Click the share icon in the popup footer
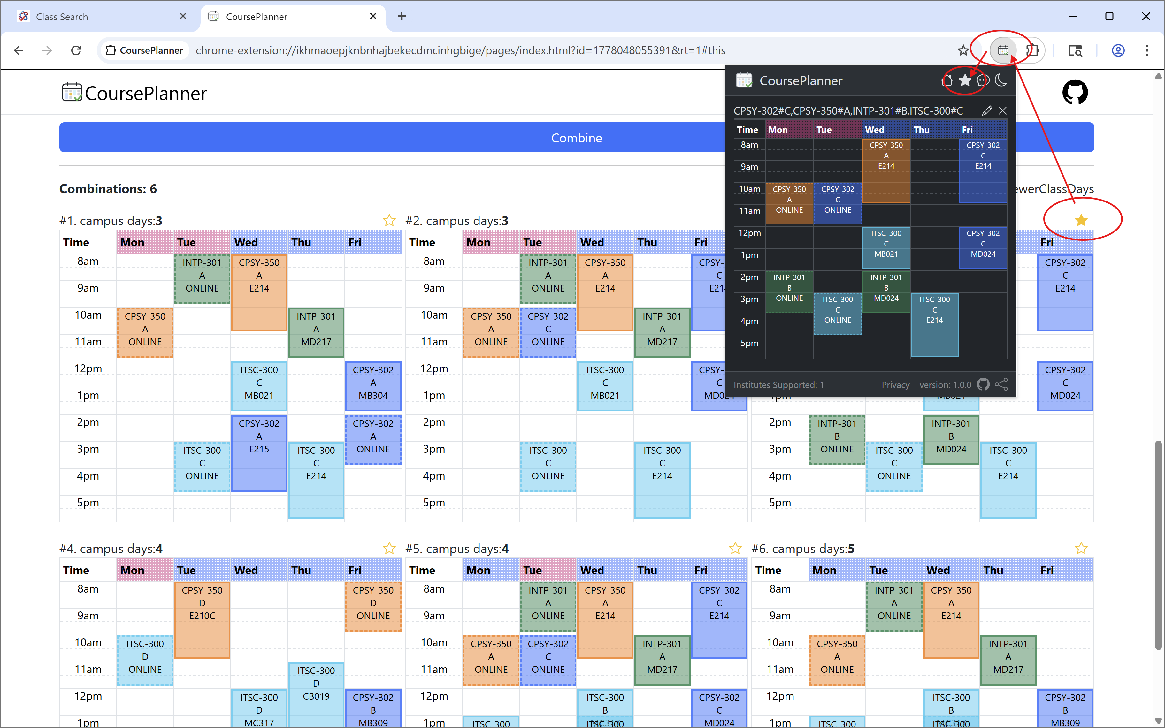1165x728 pixels. coord(1001,384)
